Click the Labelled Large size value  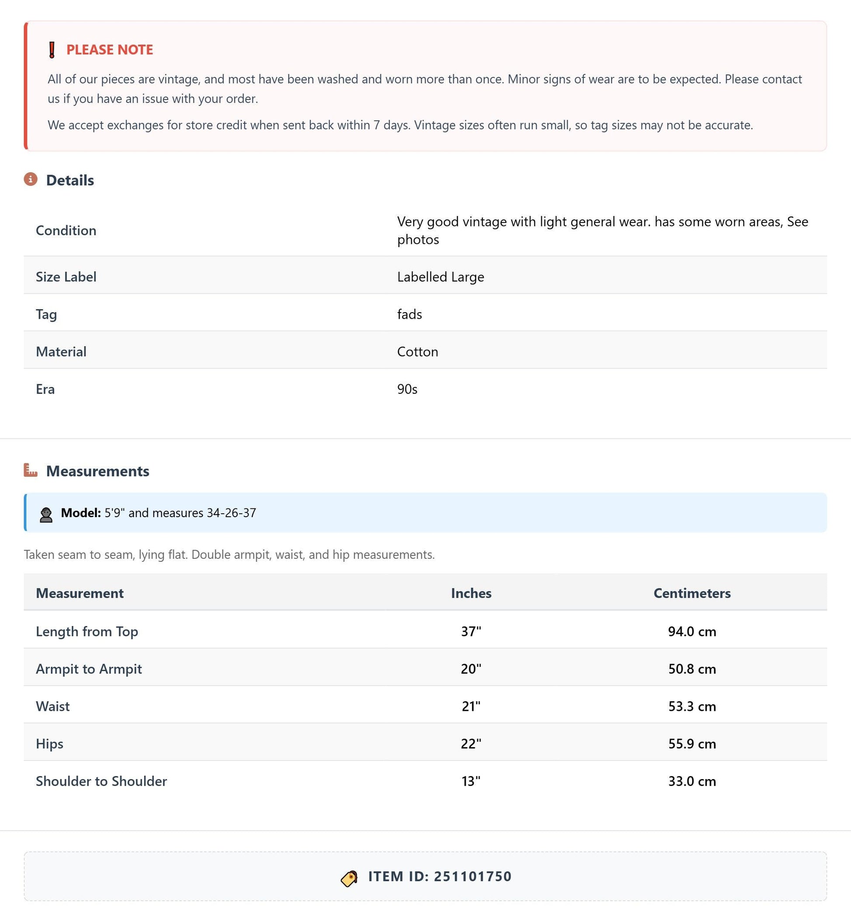441,277
